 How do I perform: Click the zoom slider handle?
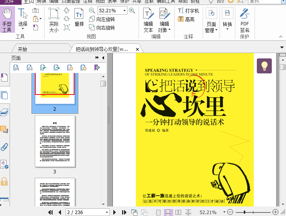pyautogui.click(x=244, y=212)
